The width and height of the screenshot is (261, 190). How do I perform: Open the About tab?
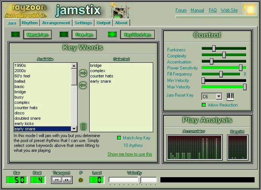[121, 23]
